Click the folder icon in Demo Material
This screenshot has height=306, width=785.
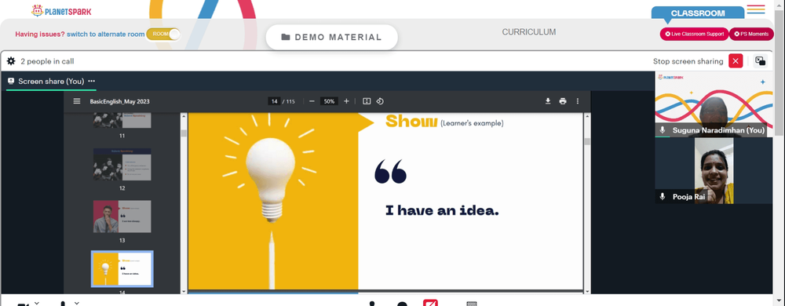pyautogui.click(x=286, y=37)
